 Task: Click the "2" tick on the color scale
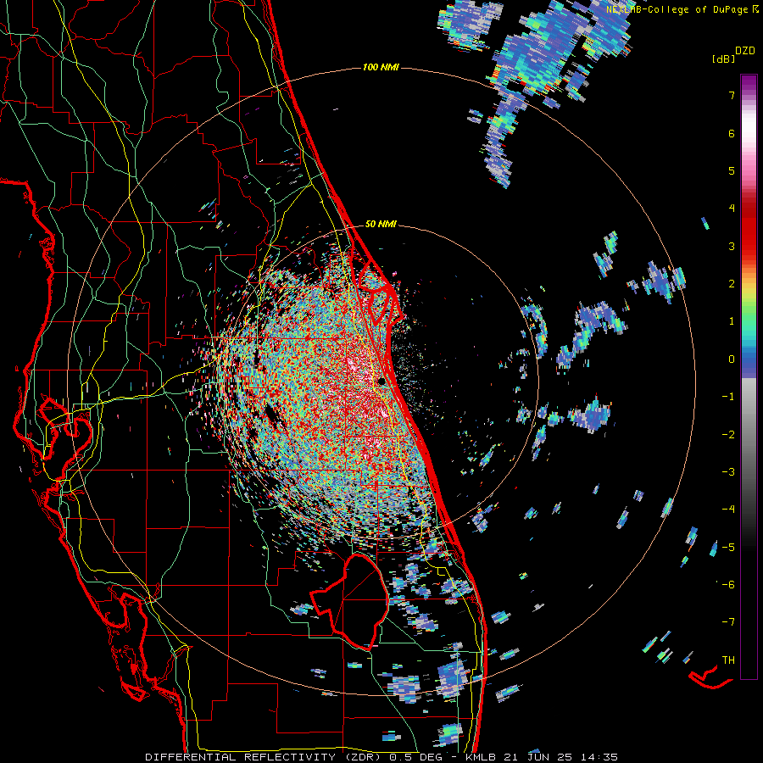point(732,284)
